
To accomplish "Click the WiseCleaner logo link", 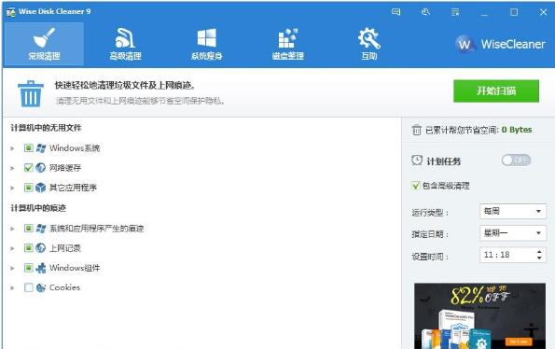I will pos(500,44).
